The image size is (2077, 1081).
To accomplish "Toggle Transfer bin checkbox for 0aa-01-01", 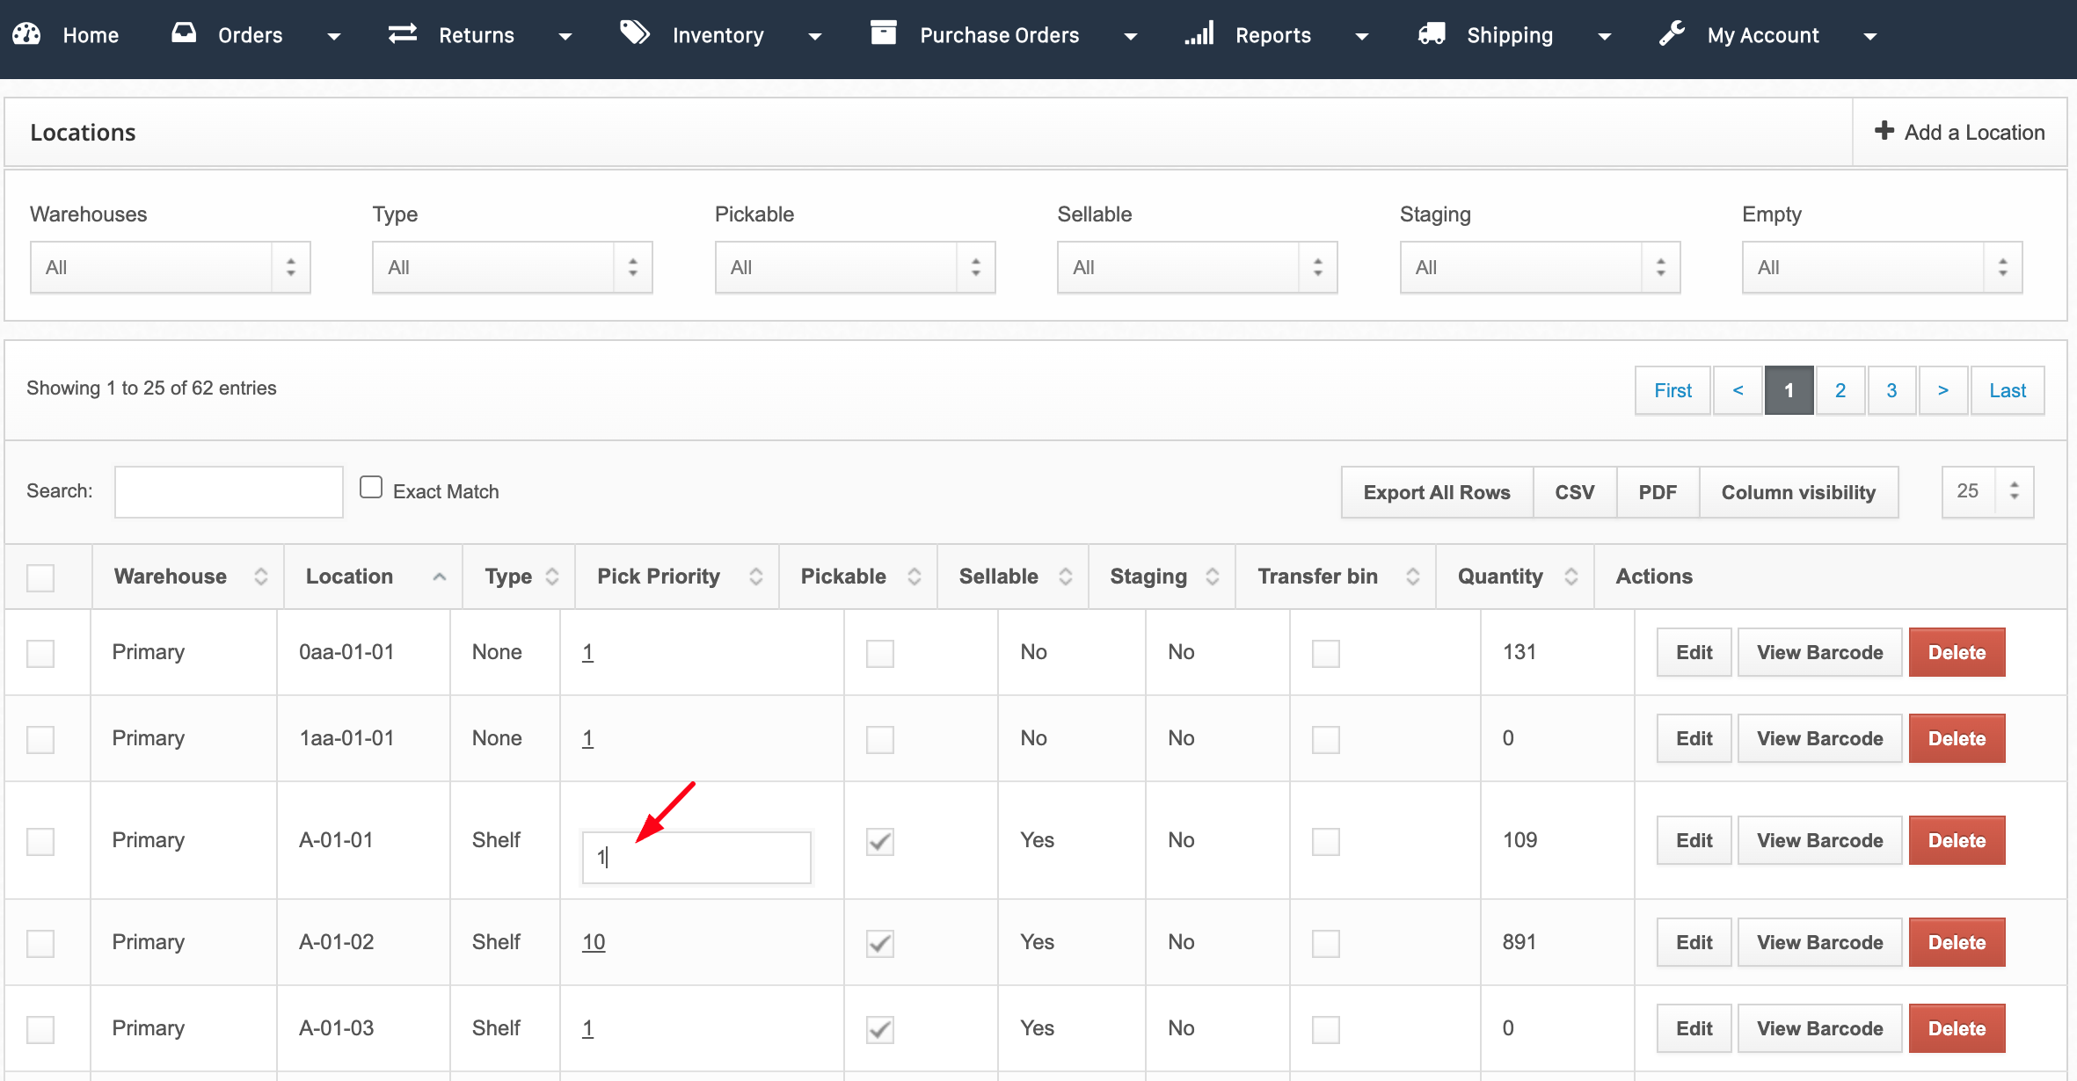I will [x=1326, y=653].
